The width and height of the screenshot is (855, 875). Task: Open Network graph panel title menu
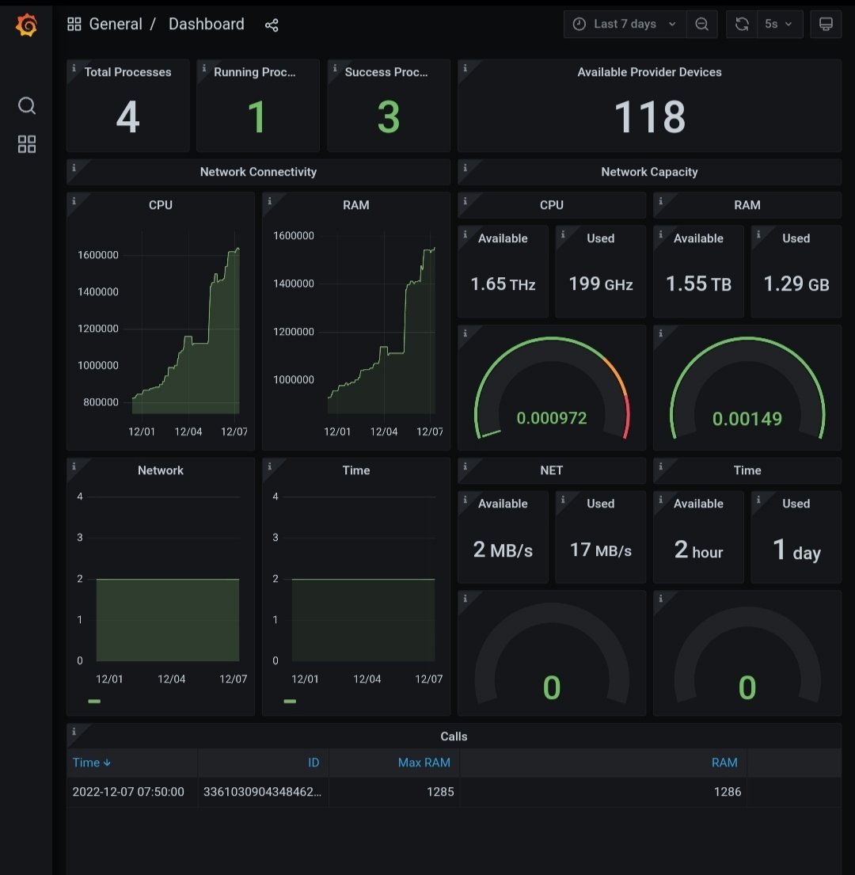161,470
